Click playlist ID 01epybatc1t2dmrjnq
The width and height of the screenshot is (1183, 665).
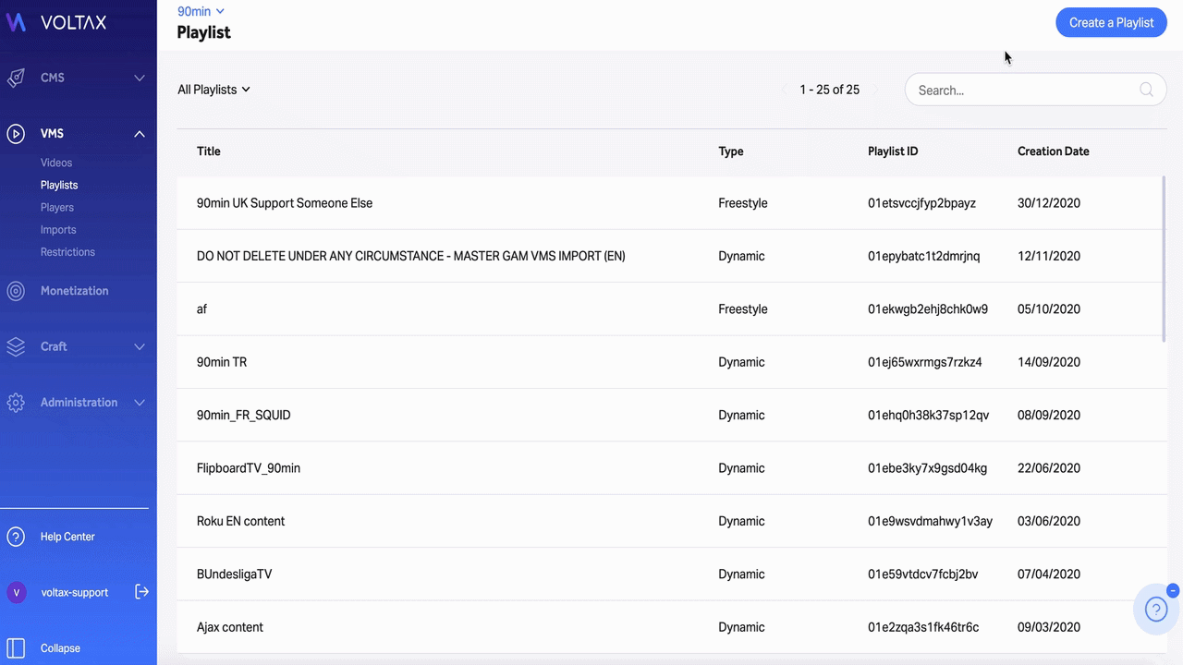click(924, 256)
